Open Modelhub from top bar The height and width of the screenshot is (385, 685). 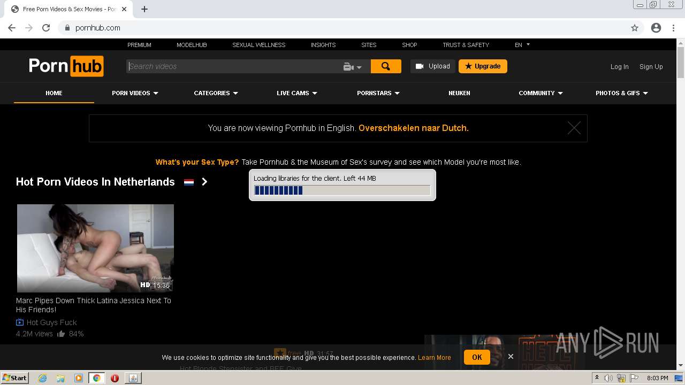(x=192, y=45)
